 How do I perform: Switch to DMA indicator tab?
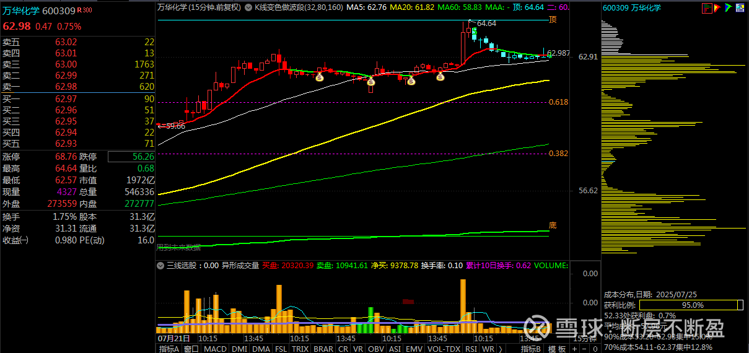(261, 349)
